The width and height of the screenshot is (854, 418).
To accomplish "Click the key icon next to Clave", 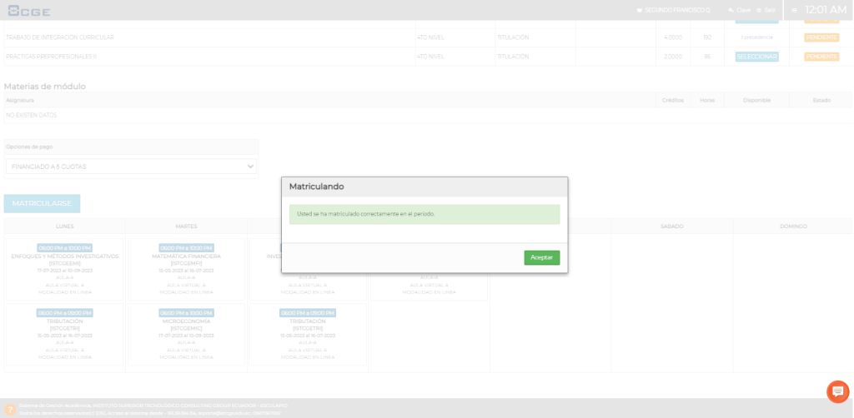I will [x=731, y=10].
